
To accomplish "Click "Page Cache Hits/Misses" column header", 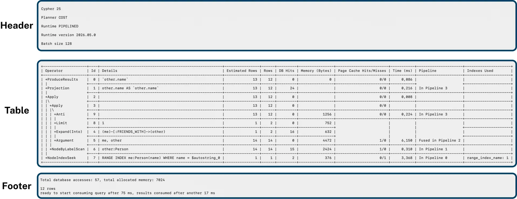I will point(362,71).
